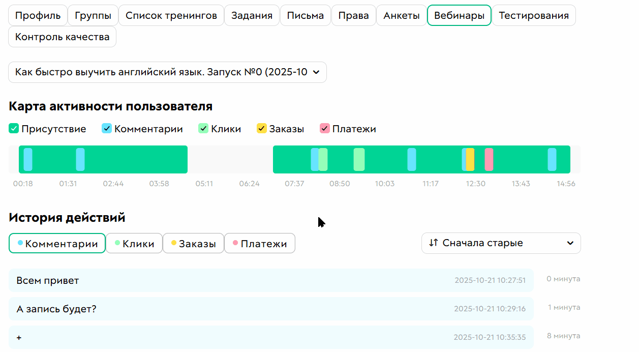The width and height of the screenshot is (639, 352).
Task: Select the Контроль качества tab
Action: [x=62, y=37]
